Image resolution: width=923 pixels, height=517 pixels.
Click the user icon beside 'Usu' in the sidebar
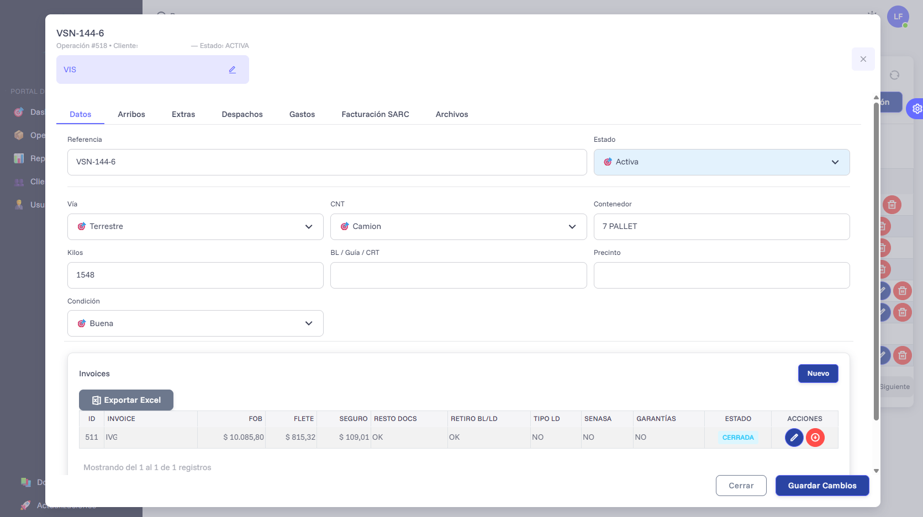(x=19, y=205)
